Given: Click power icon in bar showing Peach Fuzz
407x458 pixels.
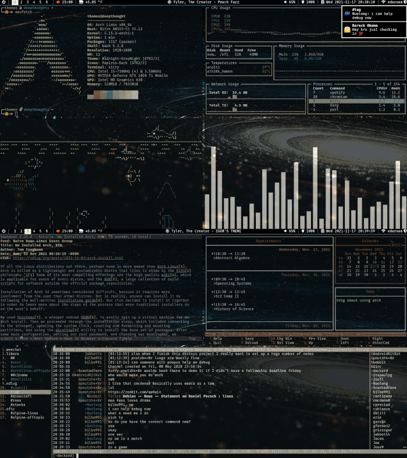Looking at the screenshot, I should click(x=3, y=2).
